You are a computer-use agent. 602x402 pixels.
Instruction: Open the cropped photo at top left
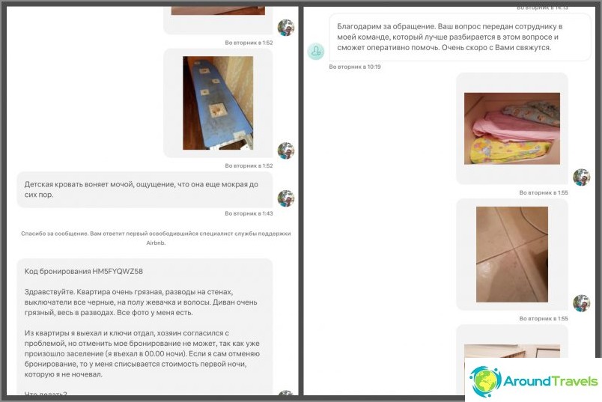click(x=218, y=10)
